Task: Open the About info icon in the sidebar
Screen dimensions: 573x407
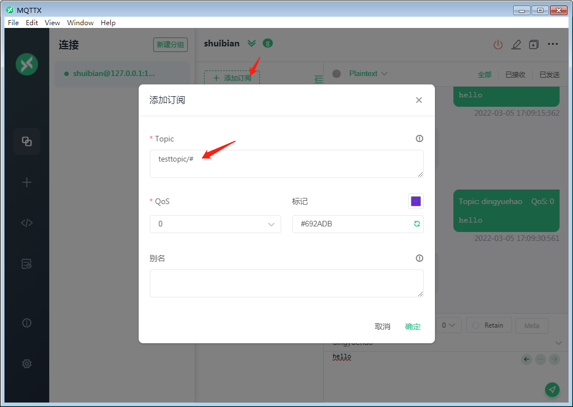Action: [x=27, y=323]
